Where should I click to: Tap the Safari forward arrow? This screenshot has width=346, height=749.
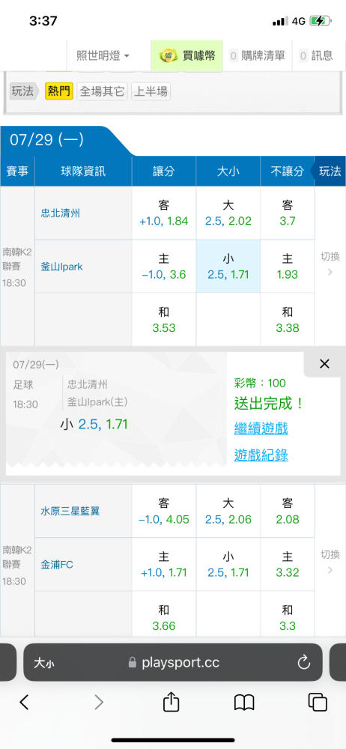[x=98, y=703]
